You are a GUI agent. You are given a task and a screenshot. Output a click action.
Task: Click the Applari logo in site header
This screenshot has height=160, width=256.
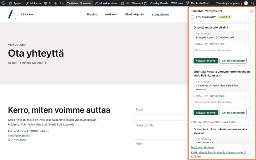coord(21,14)
